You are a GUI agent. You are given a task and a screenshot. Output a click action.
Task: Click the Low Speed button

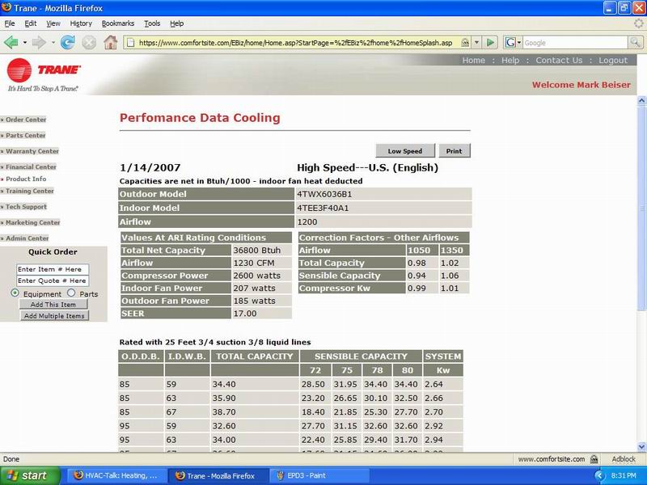404,151
